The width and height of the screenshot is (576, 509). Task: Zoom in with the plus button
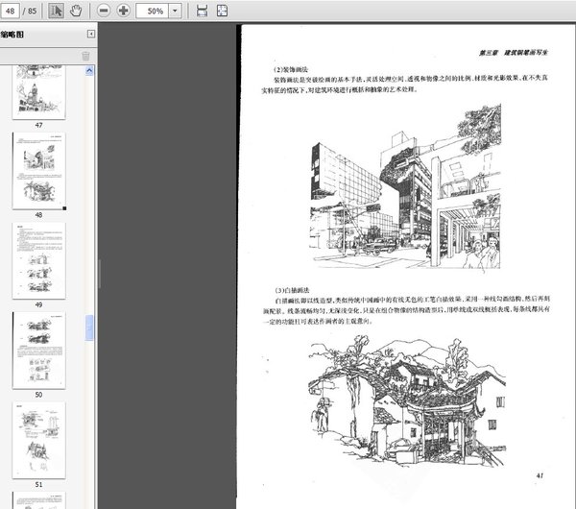click(x=124, y=11)
